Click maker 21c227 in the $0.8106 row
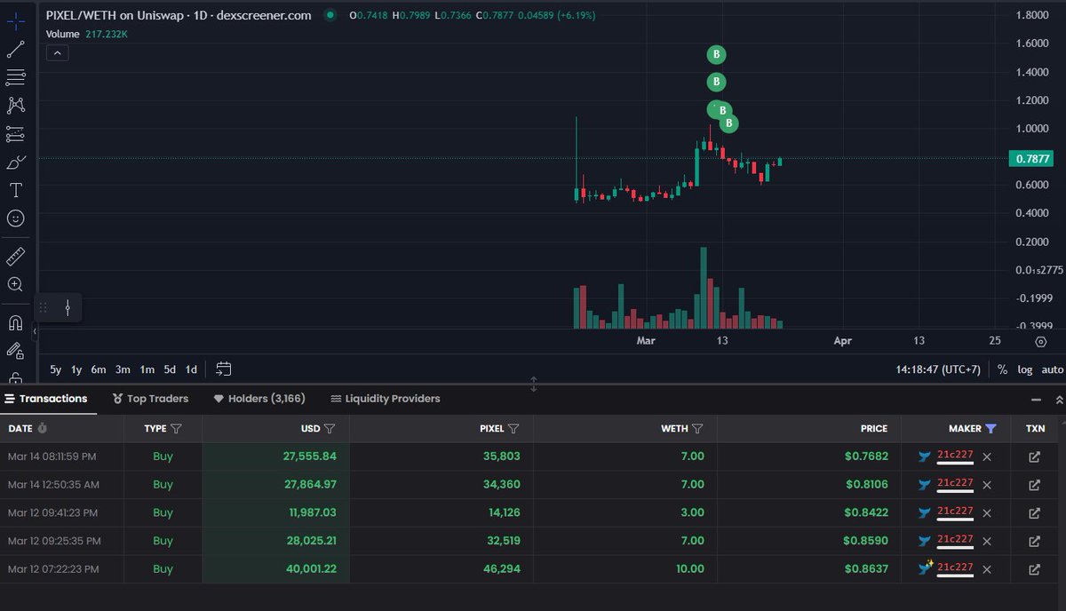This screenshot has width=1066, height=611. (x=955, y=484)
